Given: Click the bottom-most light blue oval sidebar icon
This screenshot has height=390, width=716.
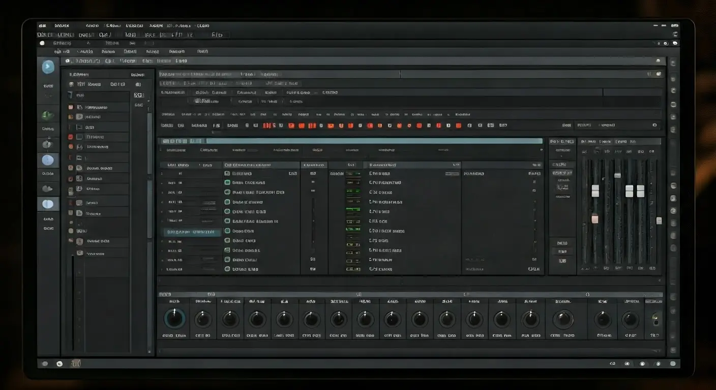Looking at the screenshot, I should click(48, 204).
